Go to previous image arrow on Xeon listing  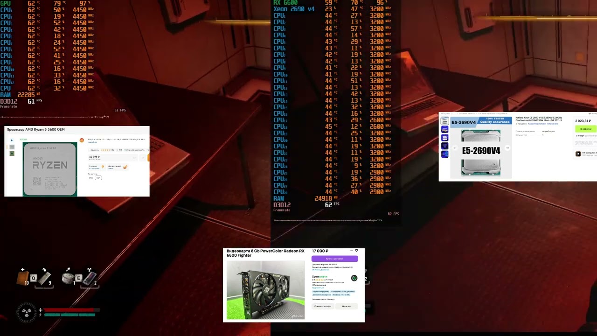point(455,148)
